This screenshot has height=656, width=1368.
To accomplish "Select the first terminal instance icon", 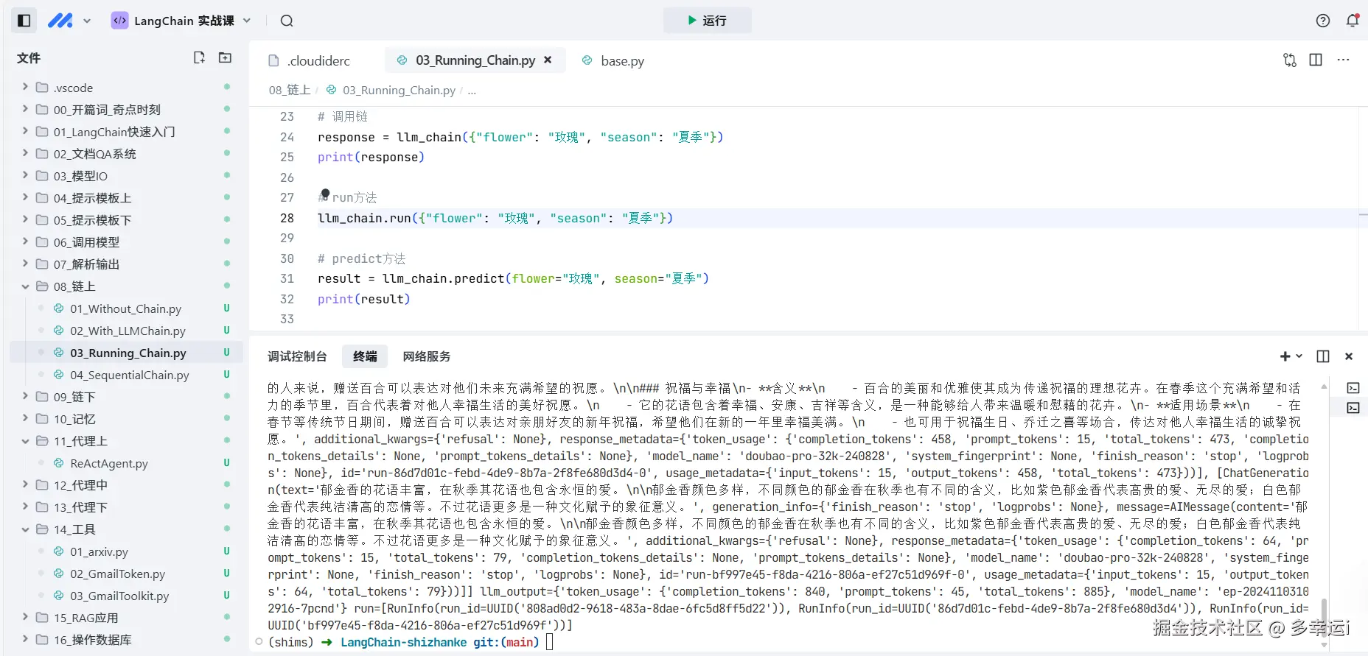I will pyautogui.click(x=1353, y=388).
